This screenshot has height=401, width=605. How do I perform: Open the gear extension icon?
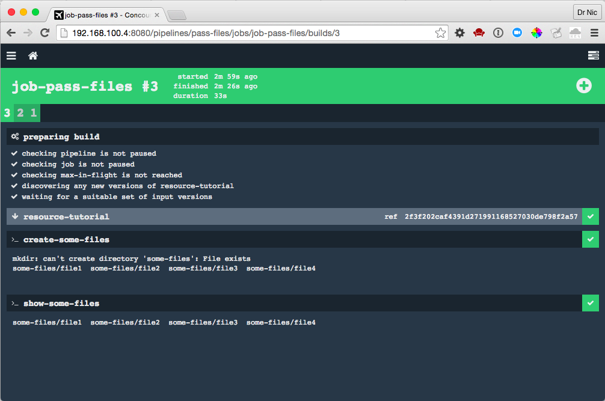459,33
